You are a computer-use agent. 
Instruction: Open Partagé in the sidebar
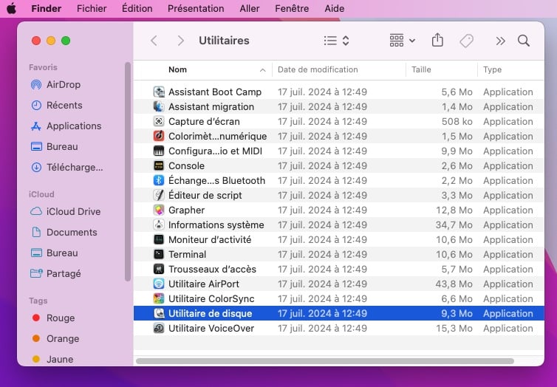(x=55, y=273)
